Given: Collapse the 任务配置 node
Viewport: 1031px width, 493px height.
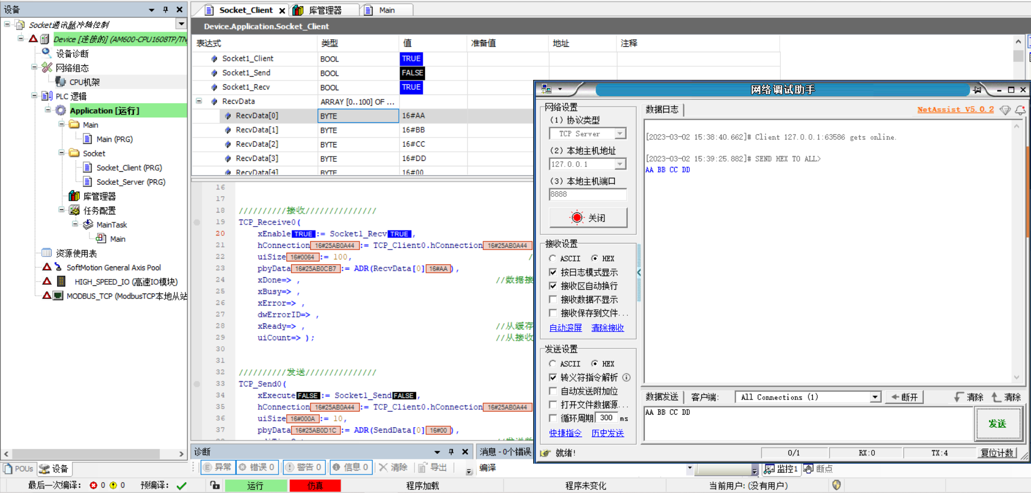Looking at the screenshot, I should [x=61, y=210].
